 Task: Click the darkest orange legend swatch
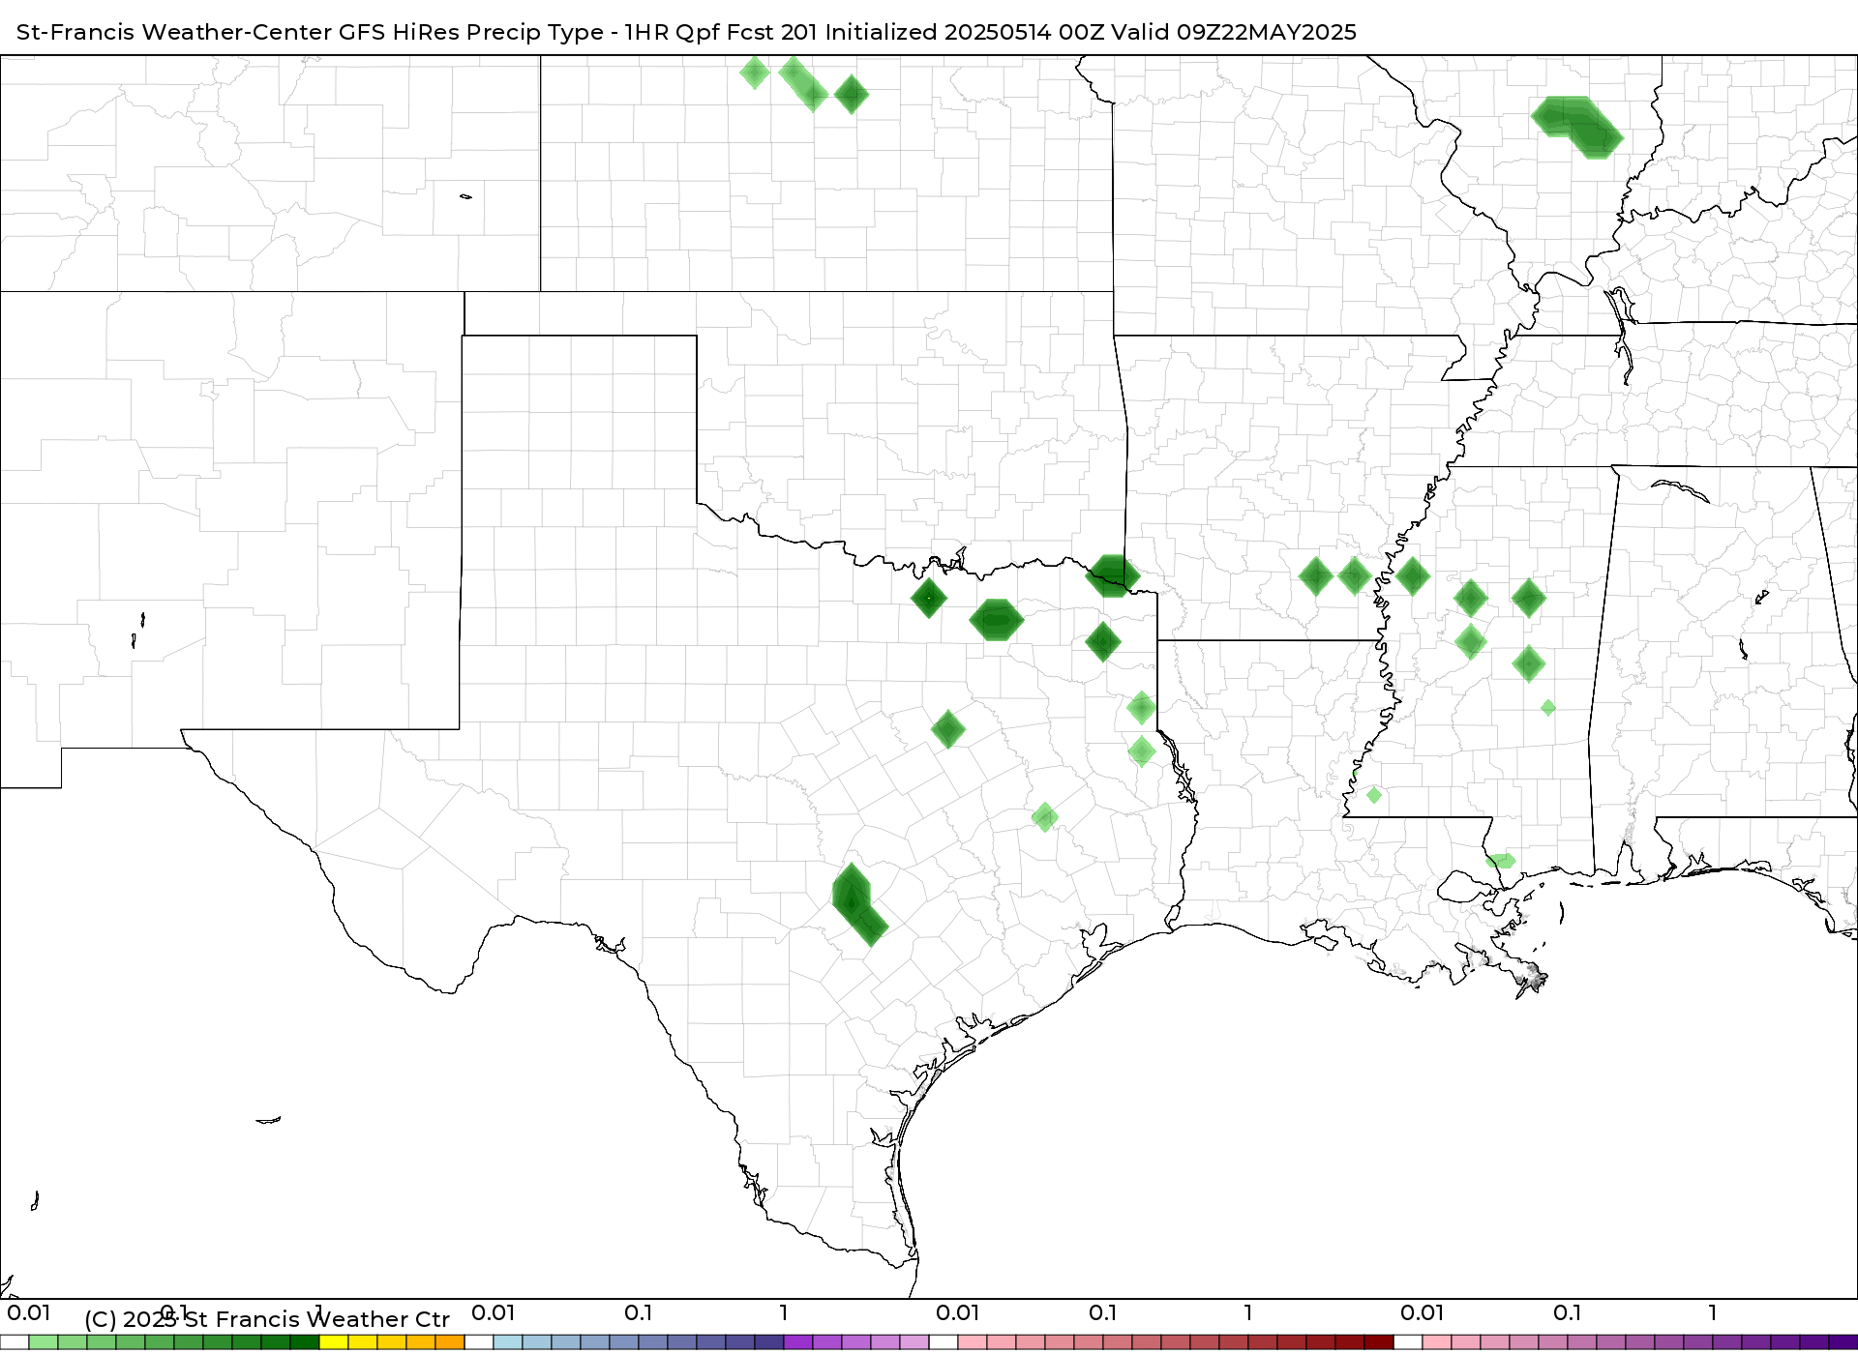(x=450, y=1342)
